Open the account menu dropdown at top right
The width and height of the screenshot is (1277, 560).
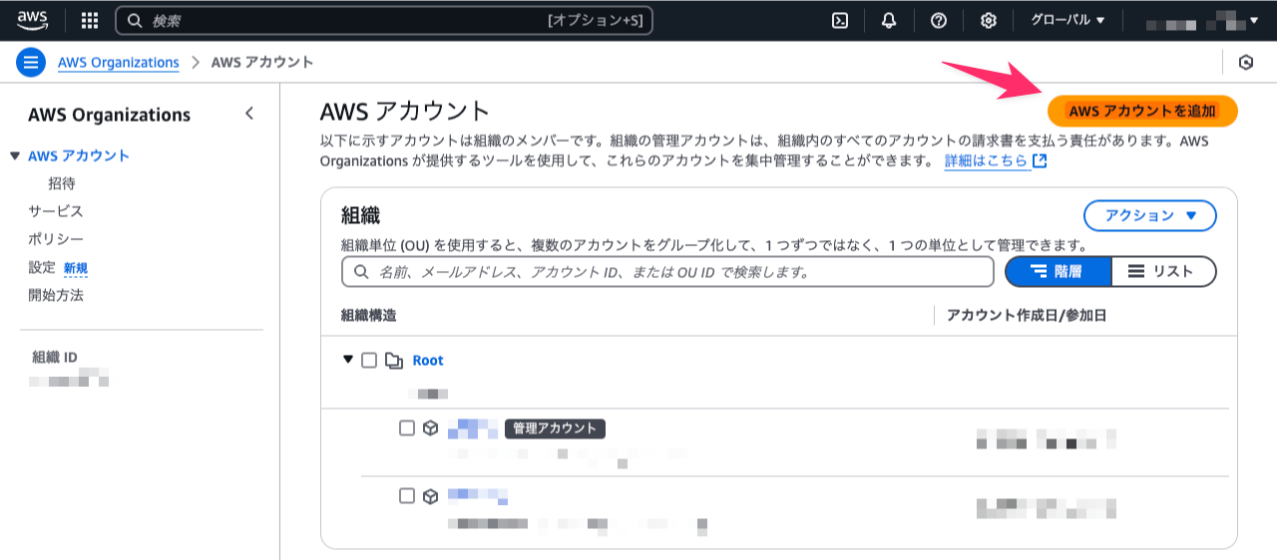click(1202, 20)
